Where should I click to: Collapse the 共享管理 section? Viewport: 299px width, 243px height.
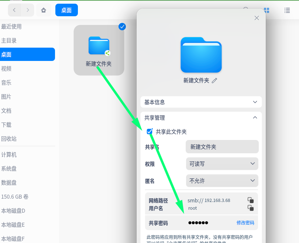click(x=255, y=117)
